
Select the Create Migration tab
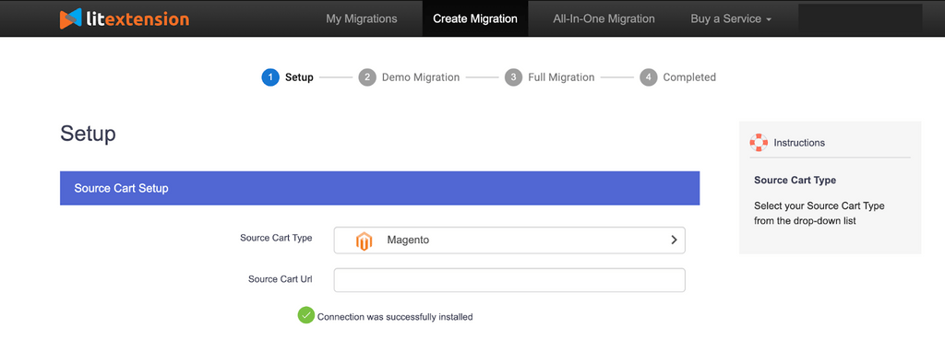coord(475,18)
